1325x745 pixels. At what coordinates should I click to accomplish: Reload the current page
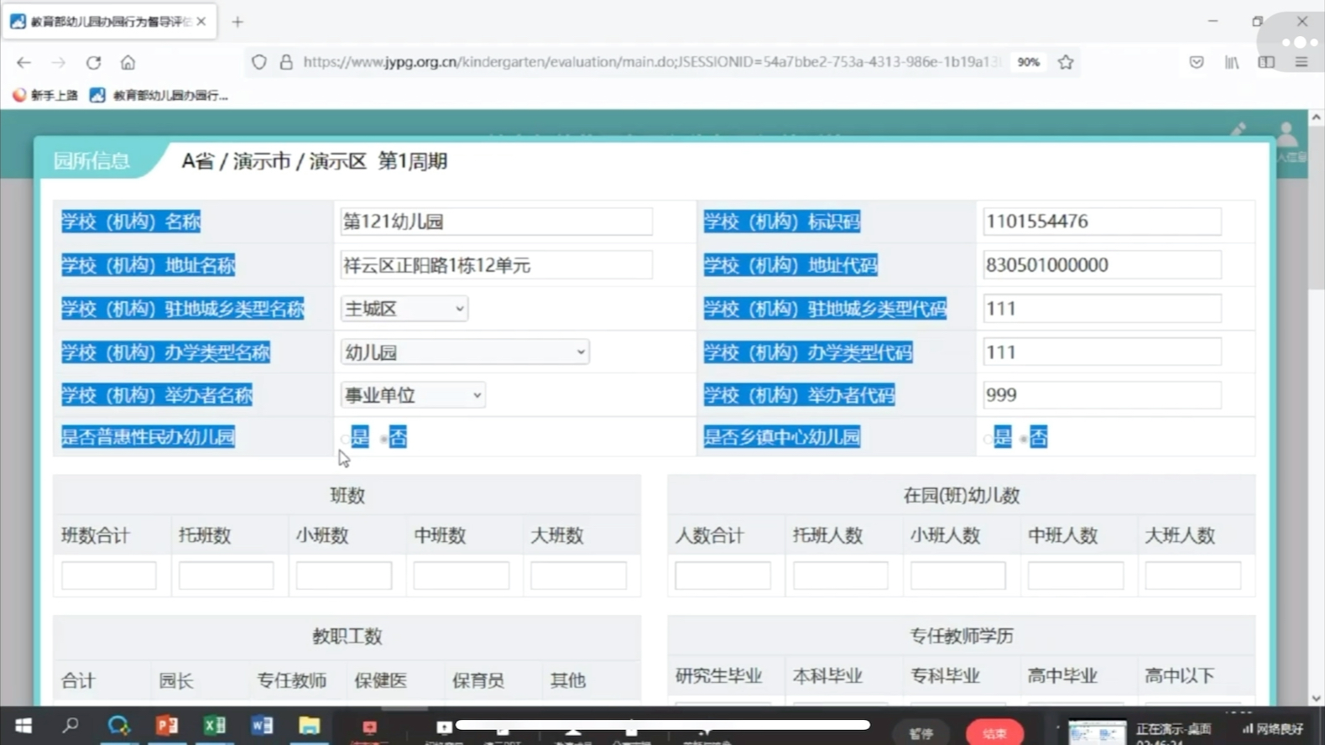[x=93, y=62]
